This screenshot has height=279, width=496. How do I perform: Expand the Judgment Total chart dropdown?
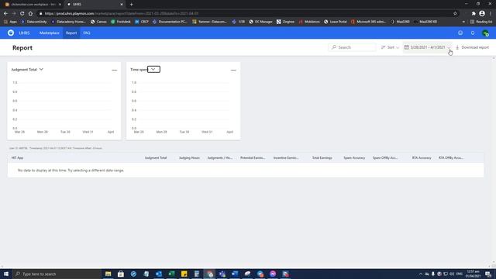41,69
